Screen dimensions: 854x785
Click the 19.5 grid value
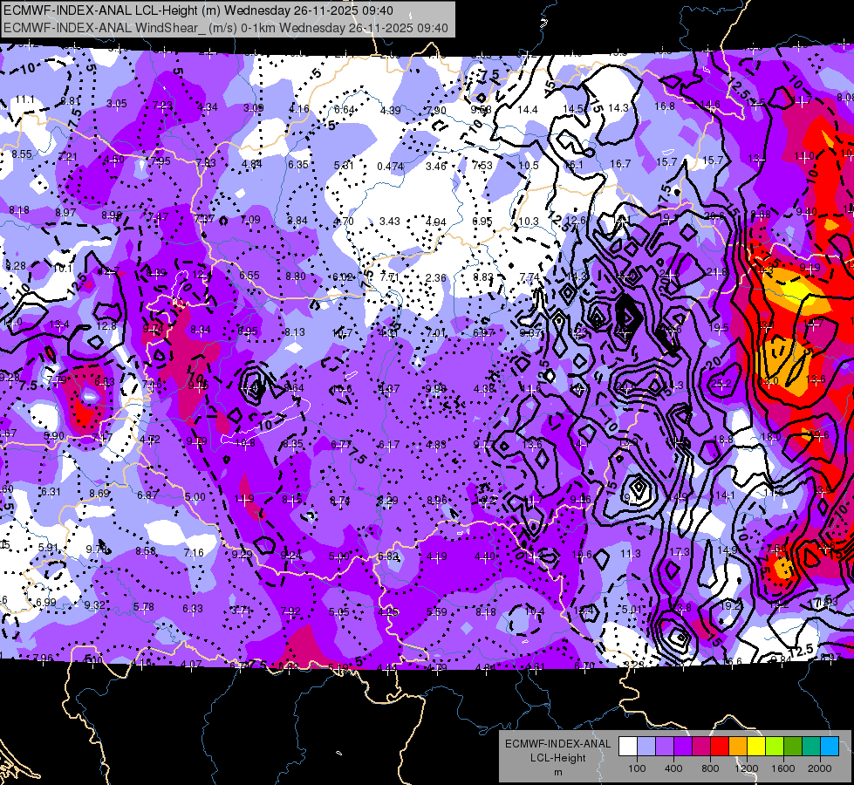[719, 327]
